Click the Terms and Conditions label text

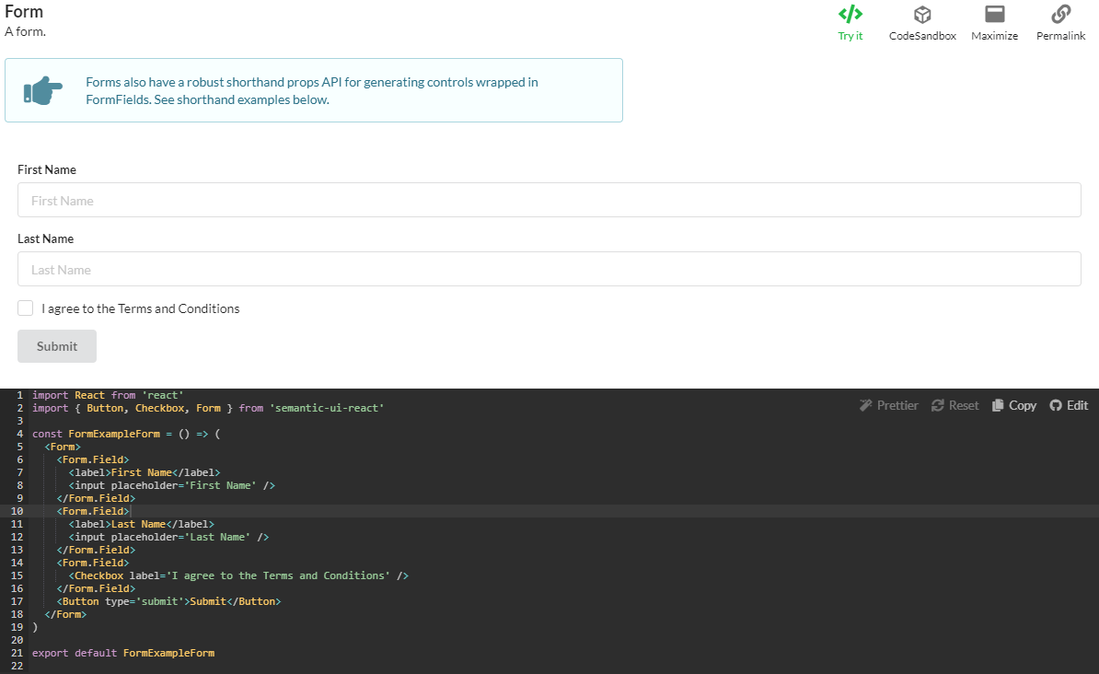(140, 308)
